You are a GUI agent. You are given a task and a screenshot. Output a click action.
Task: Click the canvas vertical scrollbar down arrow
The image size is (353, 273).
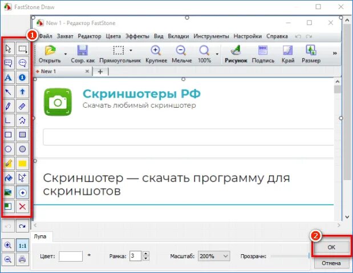coord(347,217)
